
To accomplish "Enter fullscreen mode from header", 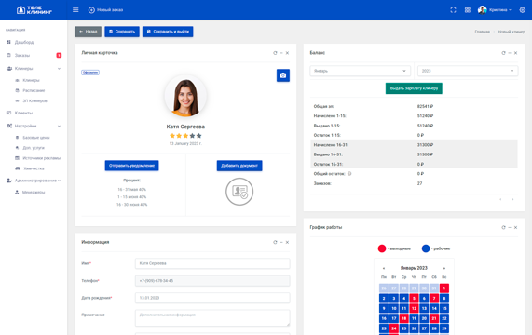I will coord(453,10).
